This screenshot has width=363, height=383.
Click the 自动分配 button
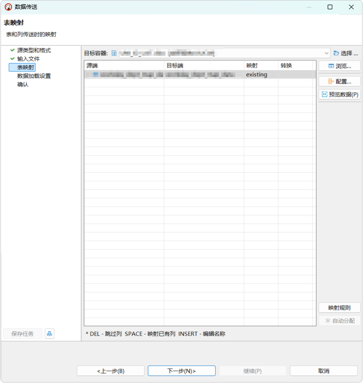[x=339, y=321]
